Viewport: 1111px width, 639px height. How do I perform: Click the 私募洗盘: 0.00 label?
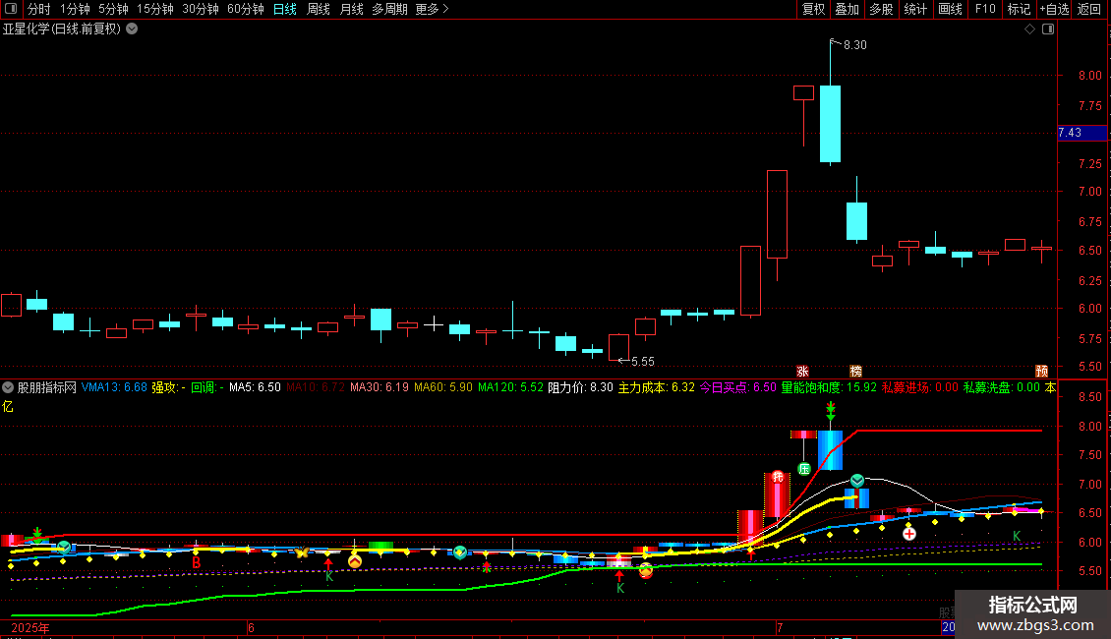click(1001, 387)
